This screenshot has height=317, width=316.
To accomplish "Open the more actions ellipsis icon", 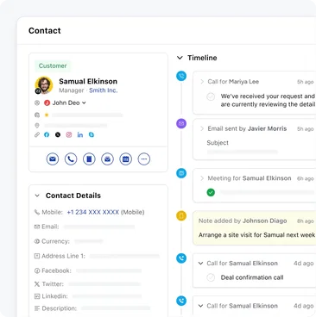I will pyautogui.click(x=144, y=158).
